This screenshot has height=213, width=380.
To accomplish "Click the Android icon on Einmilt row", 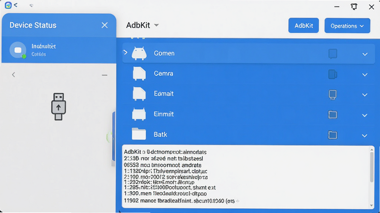I will click(x=139, y=114).
